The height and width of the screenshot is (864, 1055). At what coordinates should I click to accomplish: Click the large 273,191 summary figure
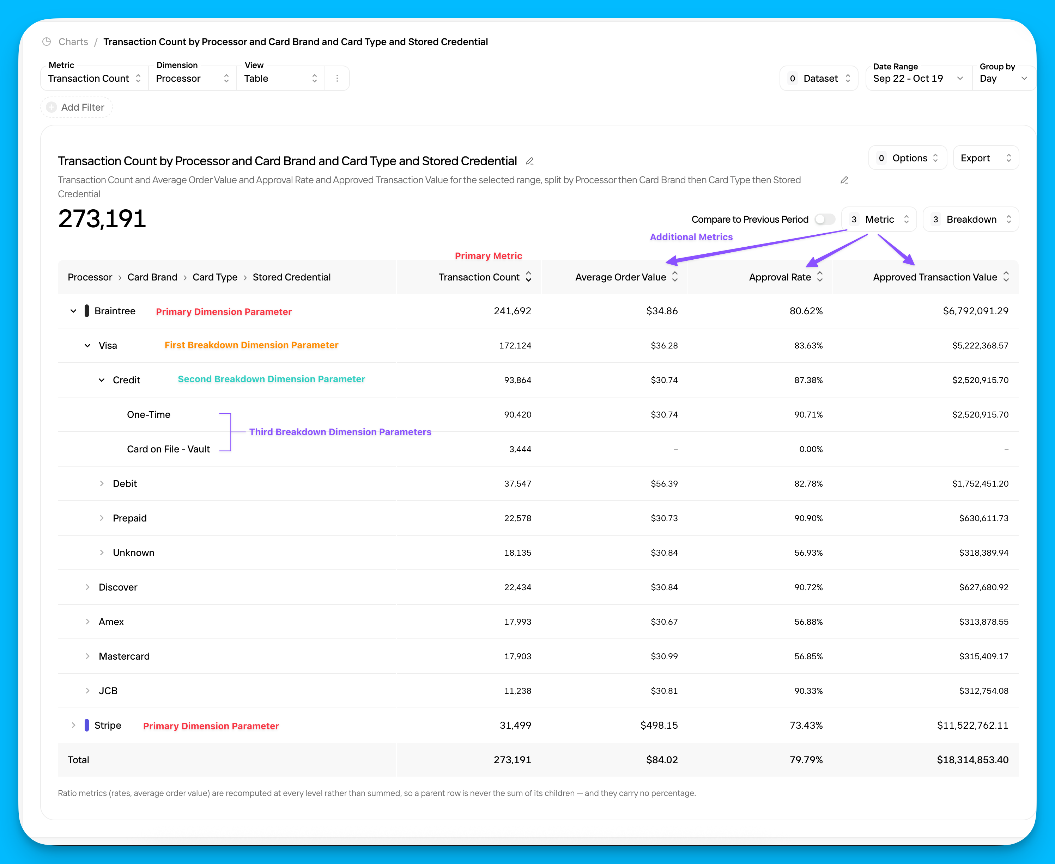[x=102, y=219]
